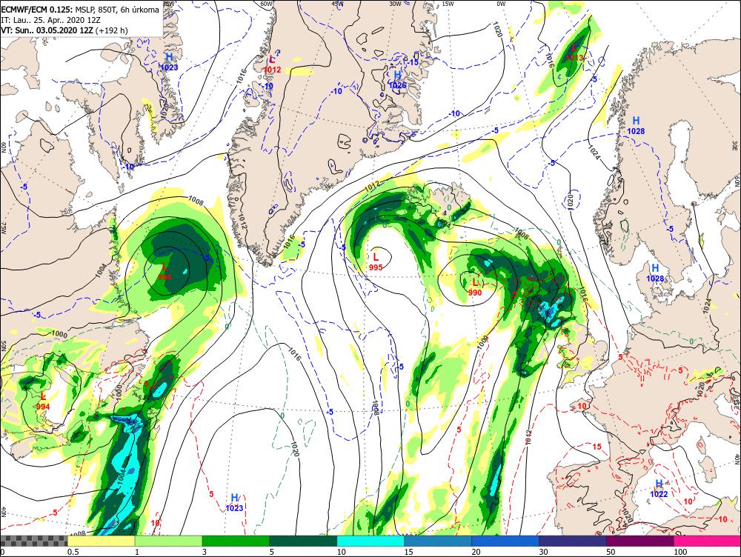Click 'L 994' over eastern Canada
741x557 pixels.
[x=42, y=401]
